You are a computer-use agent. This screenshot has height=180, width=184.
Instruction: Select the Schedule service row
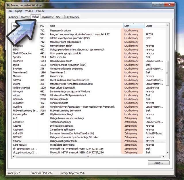click(89, 46)
